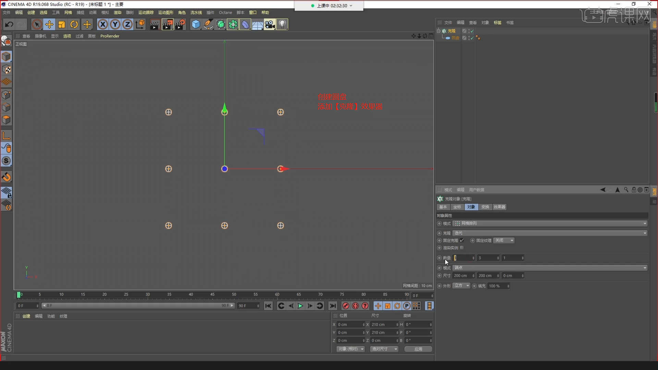
Task: Open the 对象 (相对) coordinate dropdown
Action: (351, 349)
